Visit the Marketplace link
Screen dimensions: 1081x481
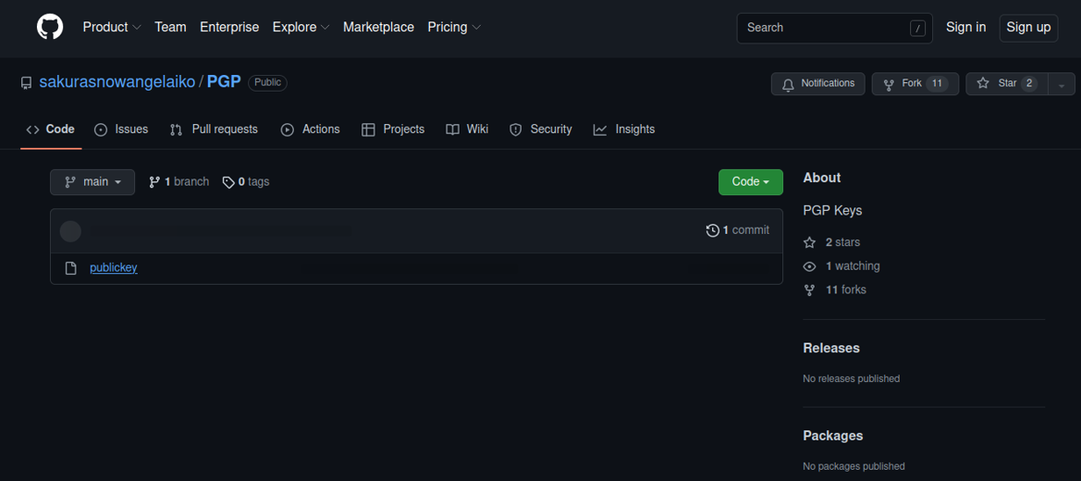[x=378, y=27]
